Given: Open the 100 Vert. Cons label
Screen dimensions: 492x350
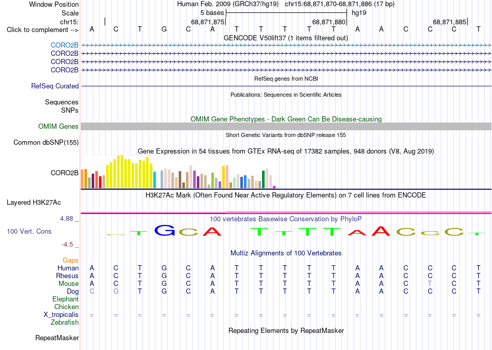Looking at the screenshot, I should pyautogui.click(x=29, y=231).
